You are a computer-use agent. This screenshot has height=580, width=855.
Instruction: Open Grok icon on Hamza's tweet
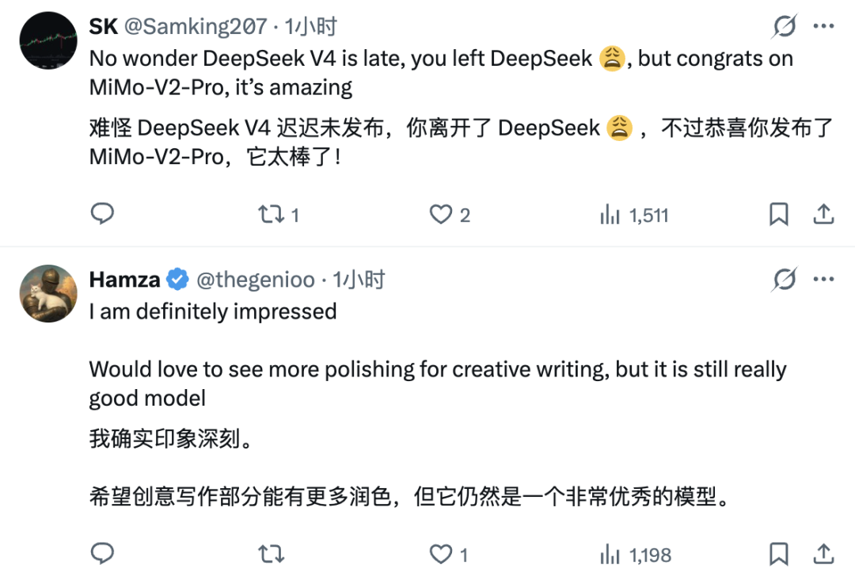tap(785, 279)
